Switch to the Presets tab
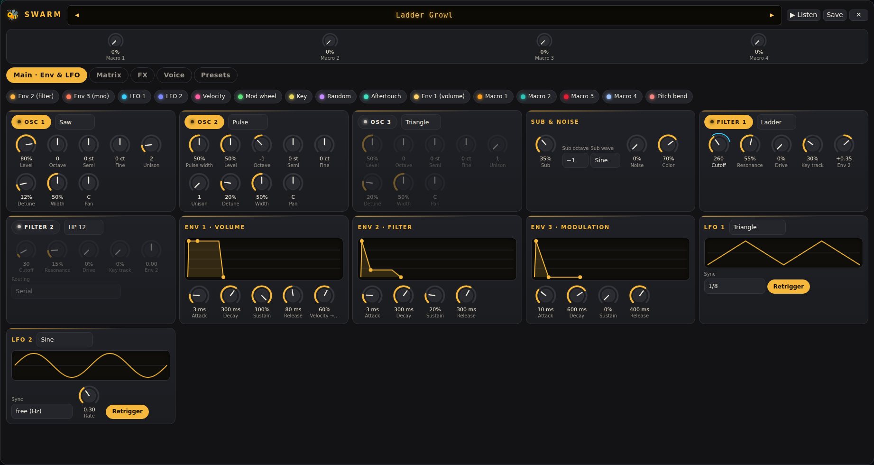 coord(215,75)
